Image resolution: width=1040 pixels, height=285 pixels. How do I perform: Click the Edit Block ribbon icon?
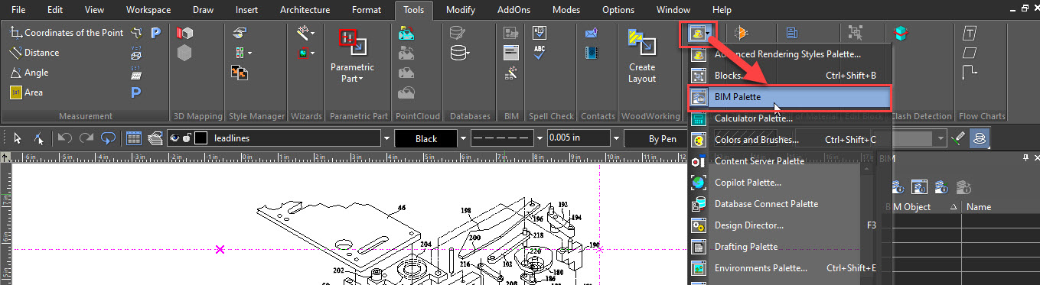tap(856, 33)
